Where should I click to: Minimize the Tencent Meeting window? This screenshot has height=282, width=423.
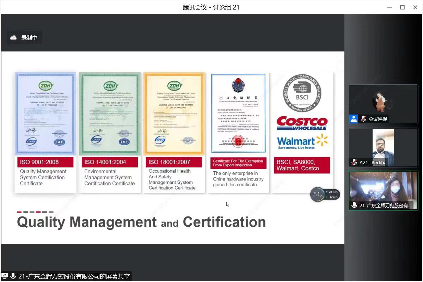[389, 7]
